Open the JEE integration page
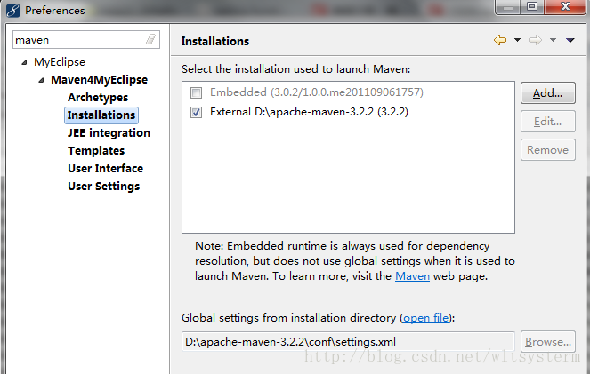The height and width of the screenshot is (374, 590). point(109,133)
